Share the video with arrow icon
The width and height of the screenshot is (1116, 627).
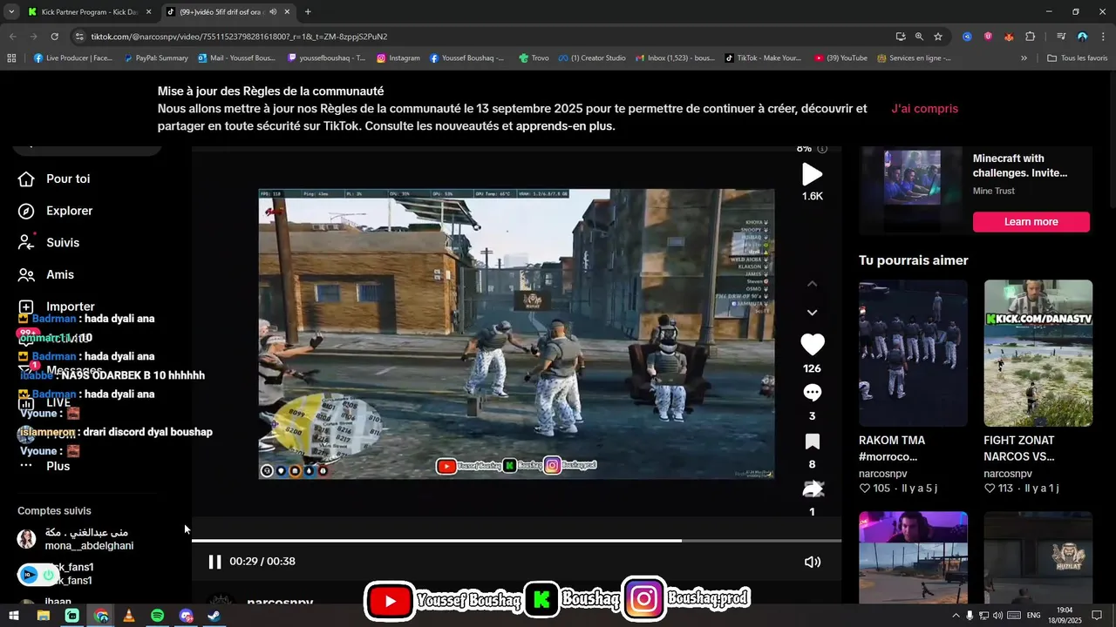(x=812, y=489)
